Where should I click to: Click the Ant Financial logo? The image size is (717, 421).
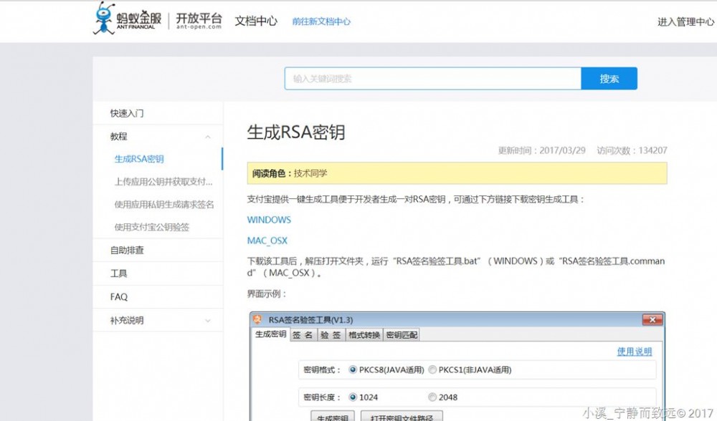point(124,19)
